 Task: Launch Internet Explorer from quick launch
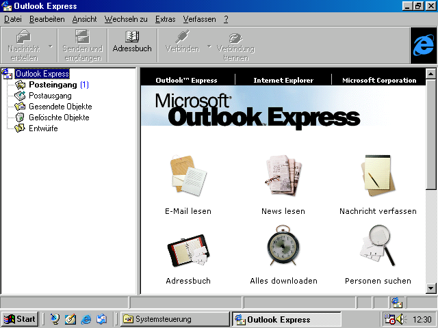pos(86,319)
